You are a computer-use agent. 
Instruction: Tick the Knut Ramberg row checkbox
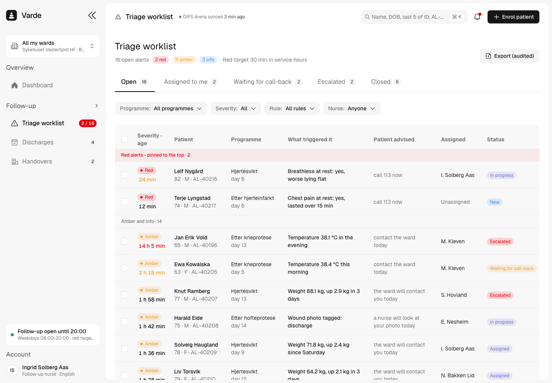click(125, 295)
